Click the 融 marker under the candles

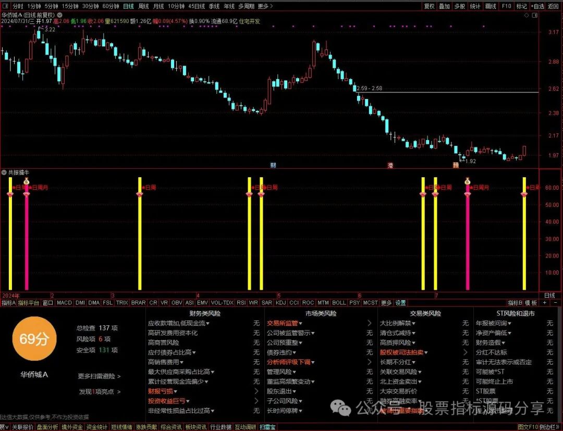coord(456,165)
